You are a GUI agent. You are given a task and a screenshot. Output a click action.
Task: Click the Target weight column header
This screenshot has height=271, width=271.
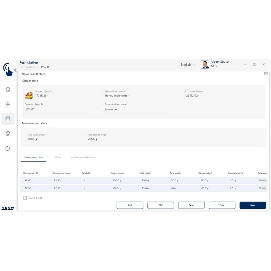coord(118,173)
